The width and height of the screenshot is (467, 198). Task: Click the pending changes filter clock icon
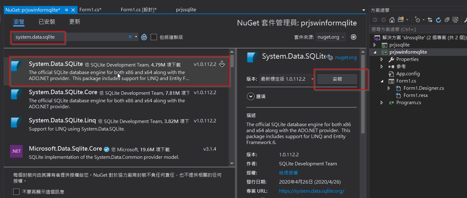pos(417,20)
